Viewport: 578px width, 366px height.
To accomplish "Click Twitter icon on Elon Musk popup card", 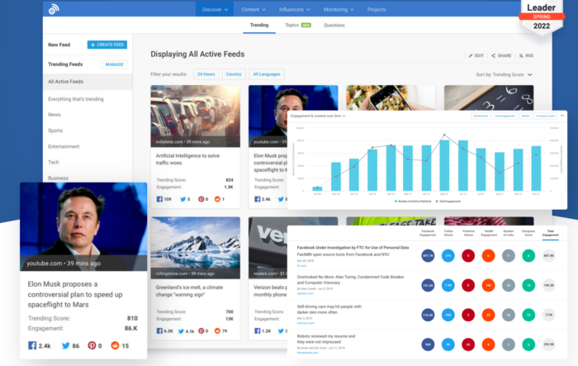I will 67,345.
